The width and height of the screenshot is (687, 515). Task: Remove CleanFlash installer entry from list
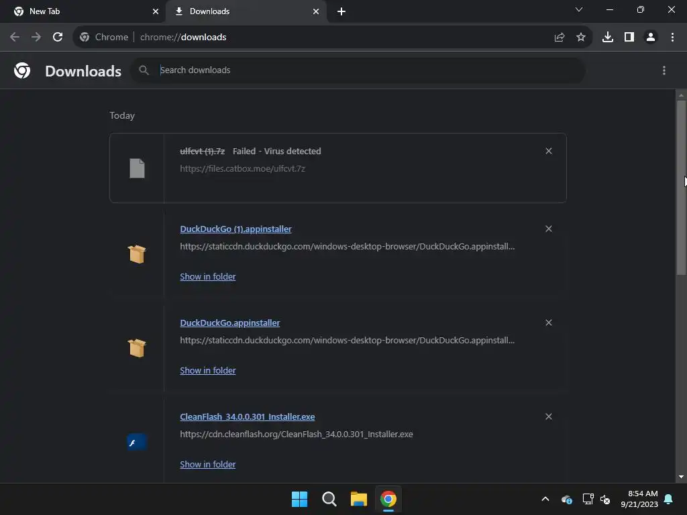pyautogui.click(x=549, y=416)
